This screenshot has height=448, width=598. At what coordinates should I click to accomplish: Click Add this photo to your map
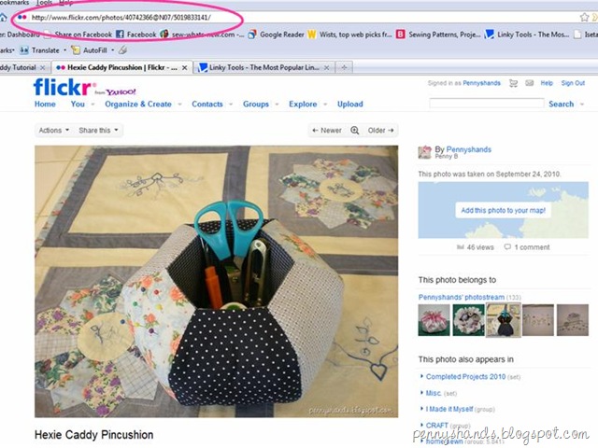click(503, 210)
